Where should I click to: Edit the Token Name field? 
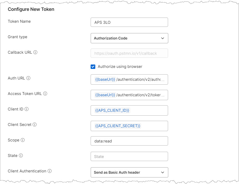click(x=129, y=22)
